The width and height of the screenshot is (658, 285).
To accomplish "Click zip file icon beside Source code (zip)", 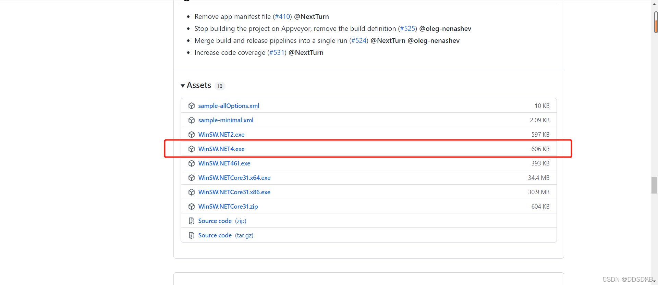I will pos(192,221).
